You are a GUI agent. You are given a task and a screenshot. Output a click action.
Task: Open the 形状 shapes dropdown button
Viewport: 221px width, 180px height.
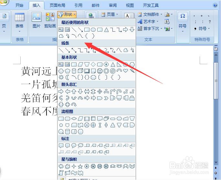click(x=67, y=15)
